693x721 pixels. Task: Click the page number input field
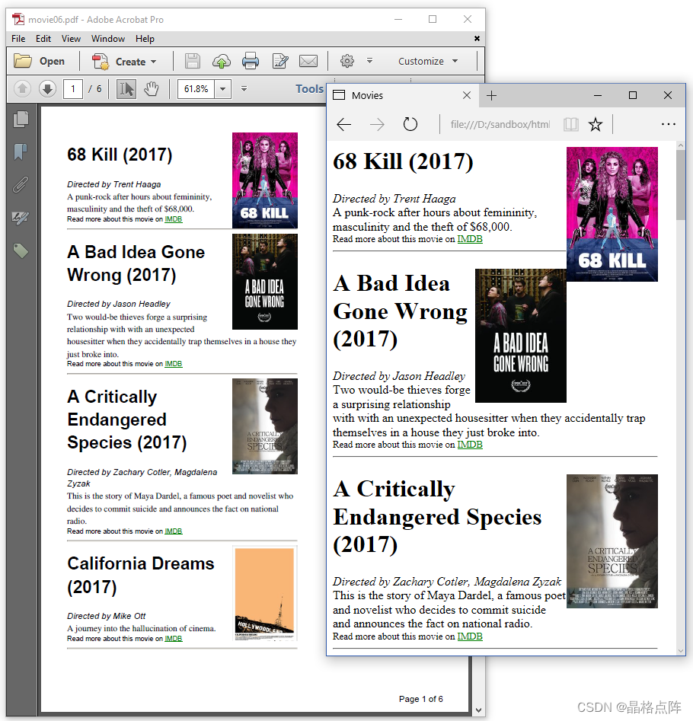[73, 89]
